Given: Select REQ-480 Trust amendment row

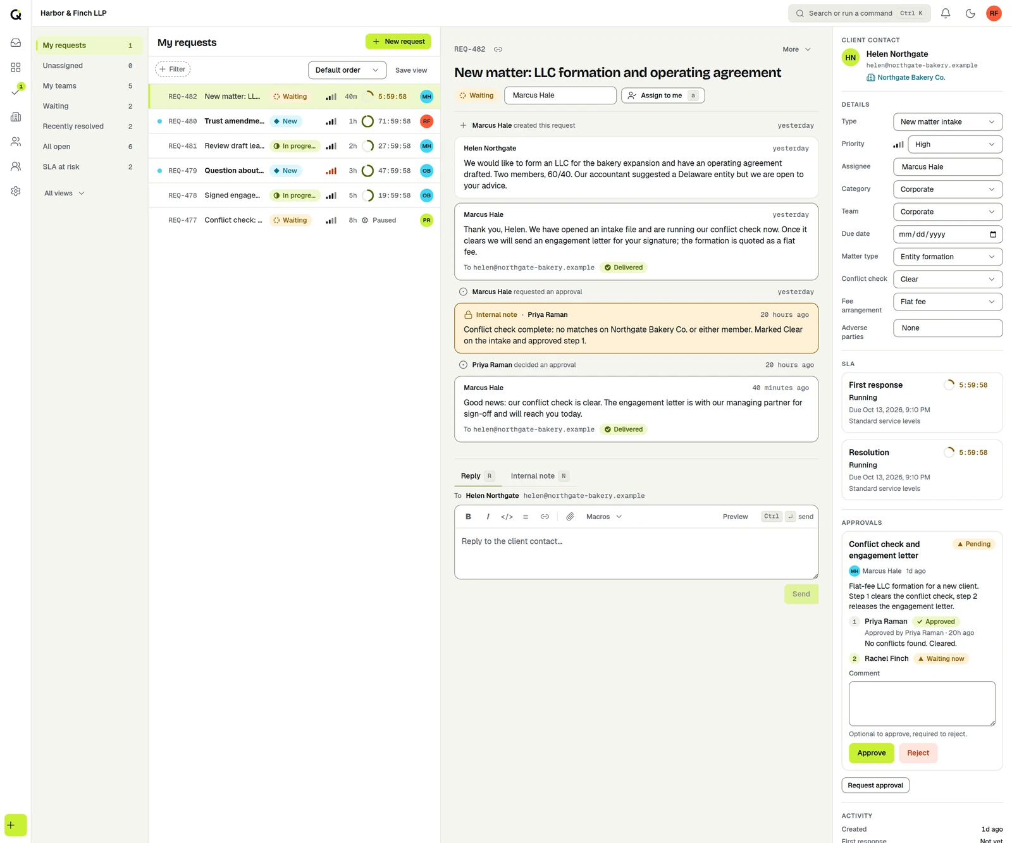Looking at the screenshot, I should (x=294, y=121).
